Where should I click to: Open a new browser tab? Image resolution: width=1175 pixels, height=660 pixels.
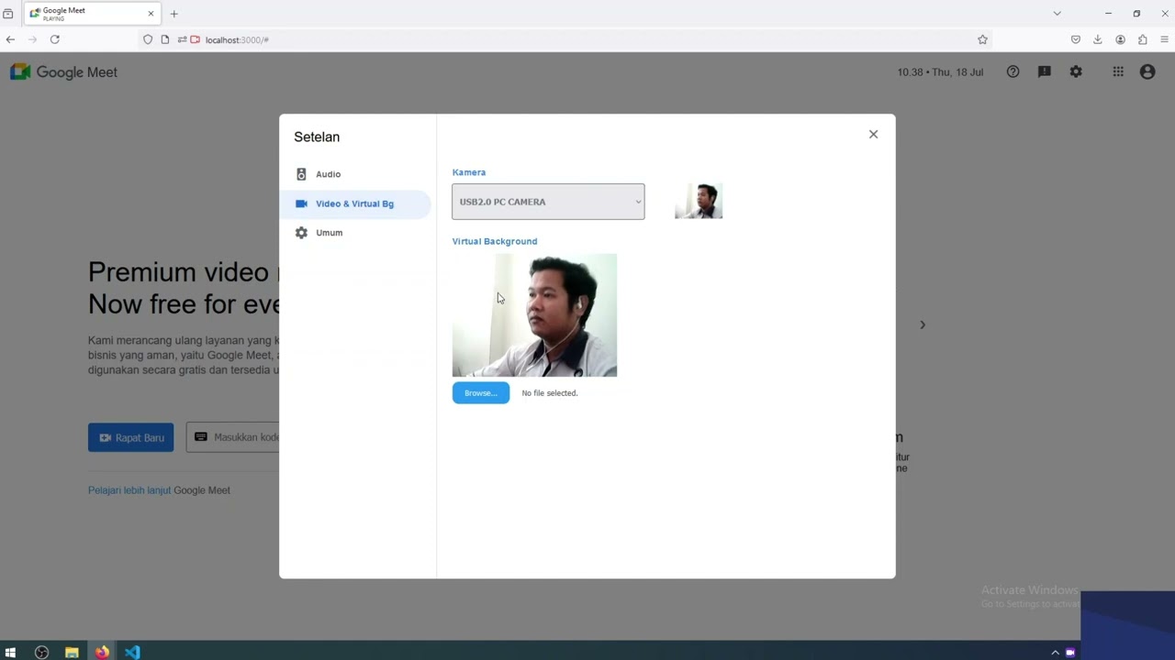173,14
